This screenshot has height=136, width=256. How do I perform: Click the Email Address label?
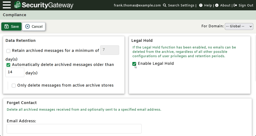21,121
